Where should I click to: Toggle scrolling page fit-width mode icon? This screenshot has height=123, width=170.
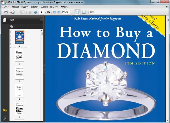77,12
